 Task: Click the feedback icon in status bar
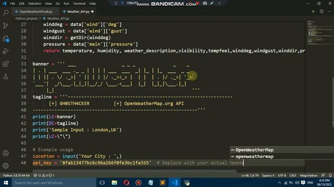tap(323, 176)
